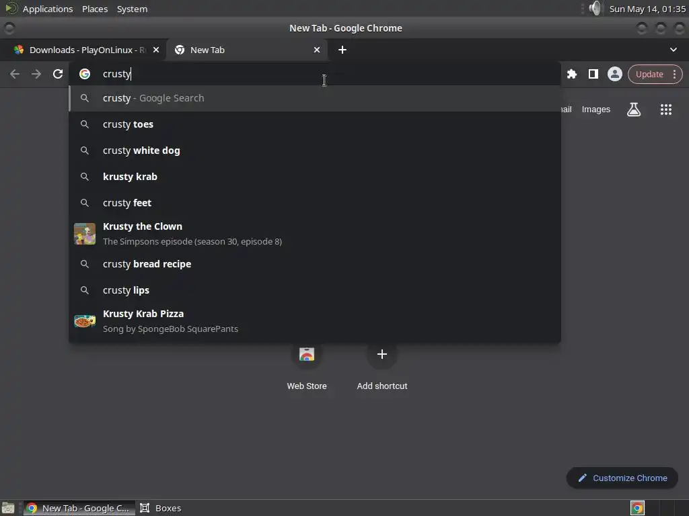This screenshot has height=516, width=689.
Task: Open the Customize Chrome button
Action: 622,478
